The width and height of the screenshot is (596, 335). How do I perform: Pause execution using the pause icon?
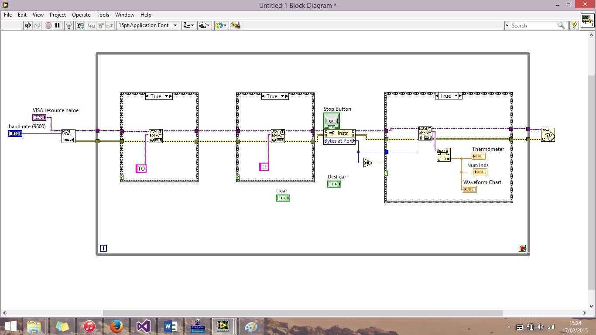pyautogui.click(x=58, y=25)
